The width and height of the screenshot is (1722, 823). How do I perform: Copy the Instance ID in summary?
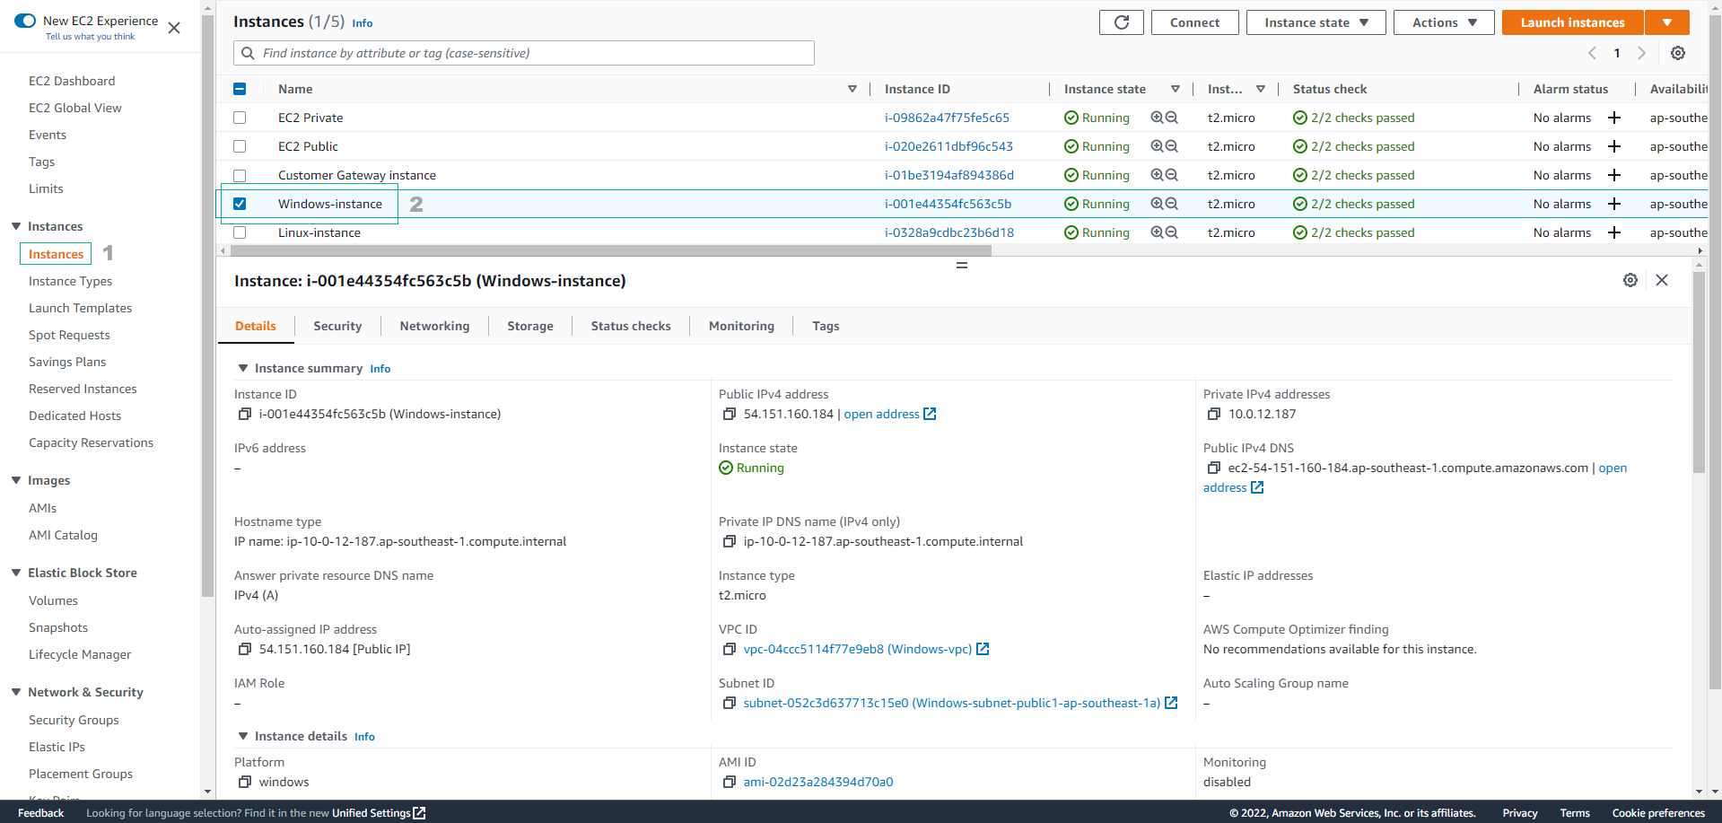(244, 414)
